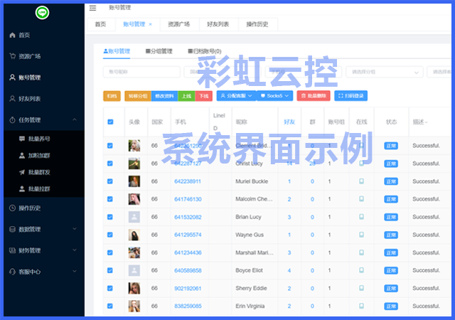This screenshot has width=455, height=320.
Task: Click the online device icon for Muriel Buckle
Action: (361, 181)
